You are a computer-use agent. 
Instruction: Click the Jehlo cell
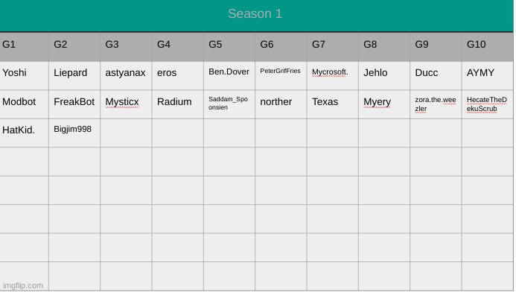[x=384, y=76]
